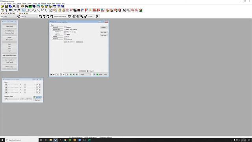The height and width of the screenshot is (142, 252).
Task: Select the ellipse region tool
Action: pos(31,10)
